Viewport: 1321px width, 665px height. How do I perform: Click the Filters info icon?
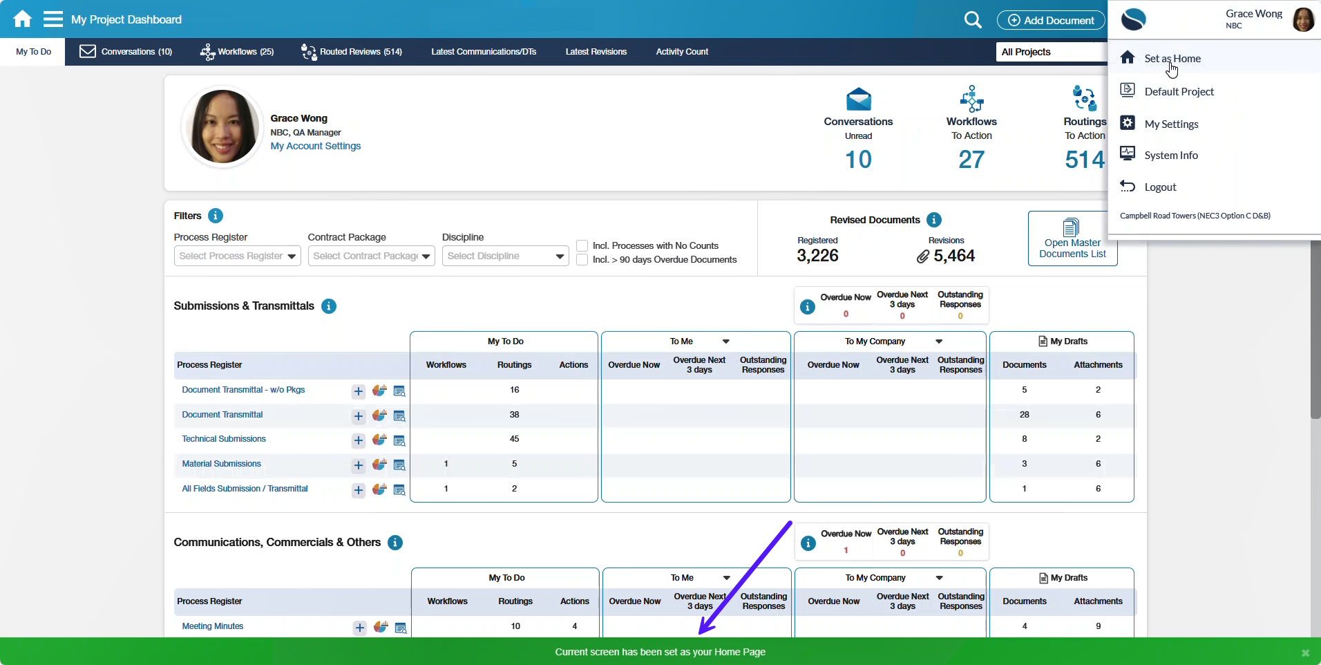216,216
